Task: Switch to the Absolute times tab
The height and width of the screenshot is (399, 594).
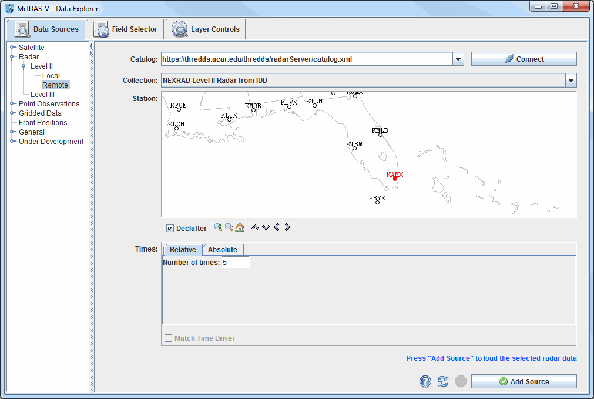Action: [x=223, y=250]
